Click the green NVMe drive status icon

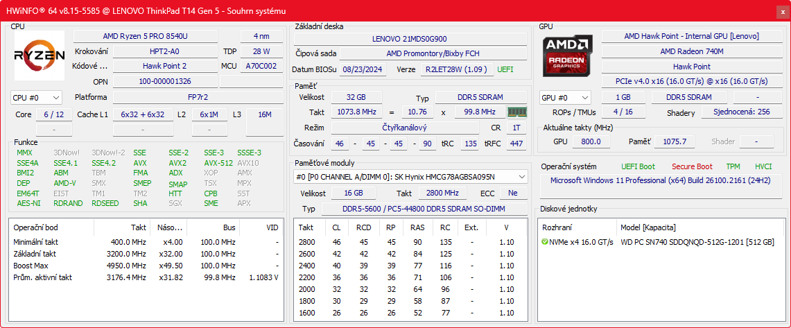pos(544,242)
